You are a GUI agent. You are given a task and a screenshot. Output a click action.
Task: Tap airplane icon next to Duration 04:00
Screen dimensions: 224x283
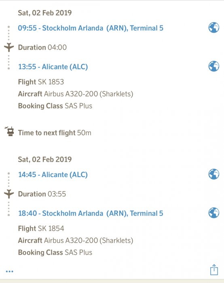click(x=9, y=47)
